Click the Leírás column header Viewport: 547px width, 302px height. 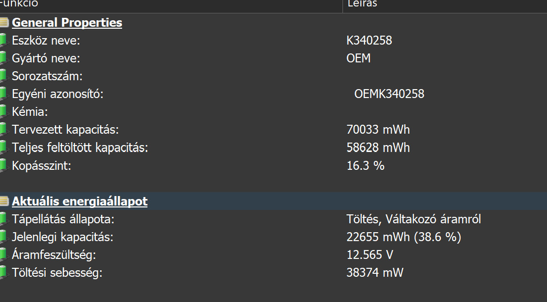pyautogui.click(x=362, y=4)
